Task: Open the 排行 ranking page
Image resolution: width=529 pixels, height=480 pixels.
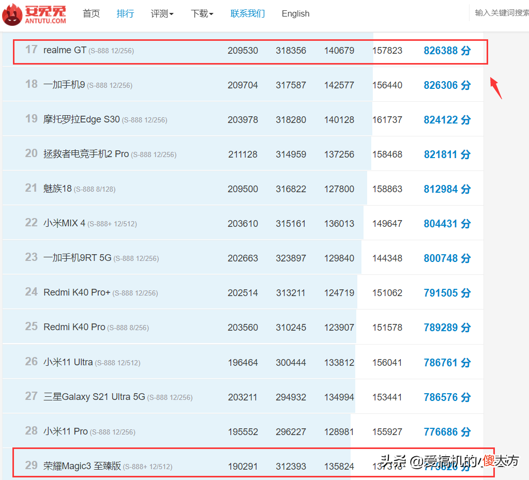Action: tap(125, 13)
